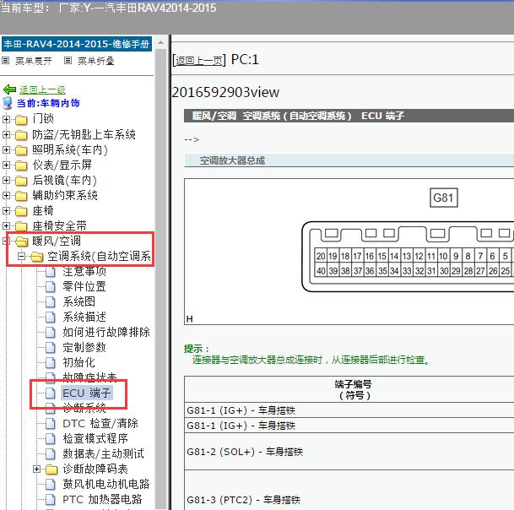Click the 注意事项 page icon

coord(50,272)
